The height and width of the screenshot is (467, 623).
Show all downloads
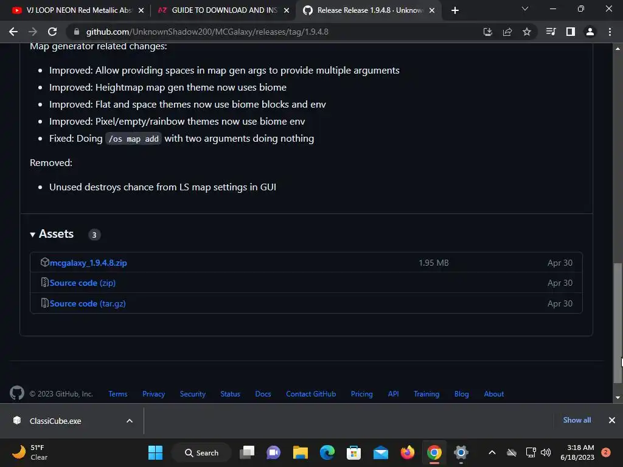(x=577, y=420)
